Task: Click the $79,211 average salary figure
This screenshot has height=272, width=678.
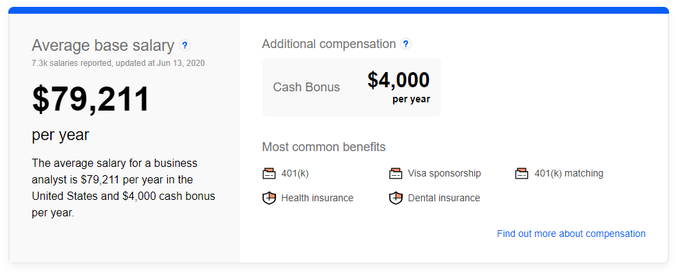Action: pos(91,100)
